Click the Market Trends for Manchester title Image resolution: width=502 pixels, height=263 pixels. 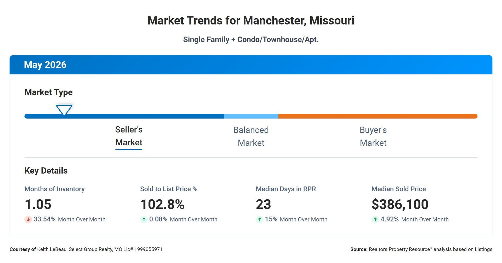coord(251,21)
